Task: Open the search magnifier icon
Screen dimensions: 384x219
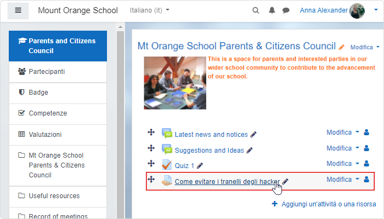Action: click(256, 10)
